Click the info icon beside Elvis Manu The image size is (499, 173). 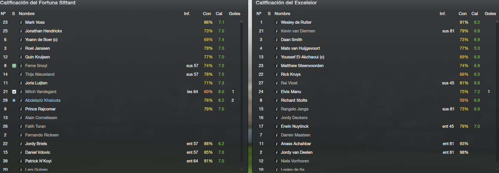277,92
